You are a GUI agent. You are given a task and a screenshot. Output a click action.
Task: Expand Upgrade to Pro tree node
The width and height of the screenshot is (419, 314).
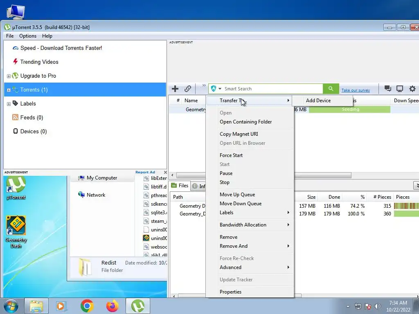coord(9,76)
